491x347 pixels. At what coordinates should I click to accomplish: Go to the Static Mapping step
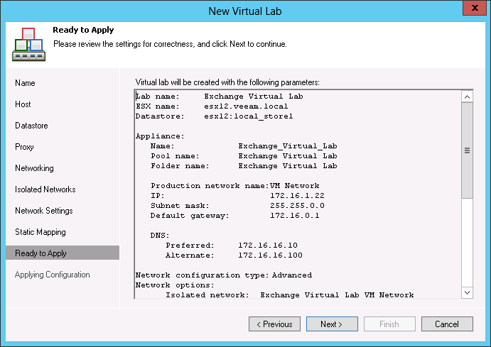tap(41, 232)
